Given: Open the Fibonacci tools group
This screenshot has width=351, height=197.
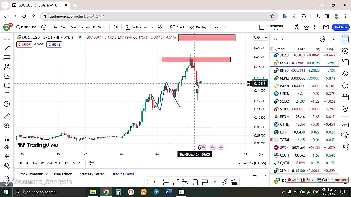Looking at the screenshot, I should click(7, 58).
